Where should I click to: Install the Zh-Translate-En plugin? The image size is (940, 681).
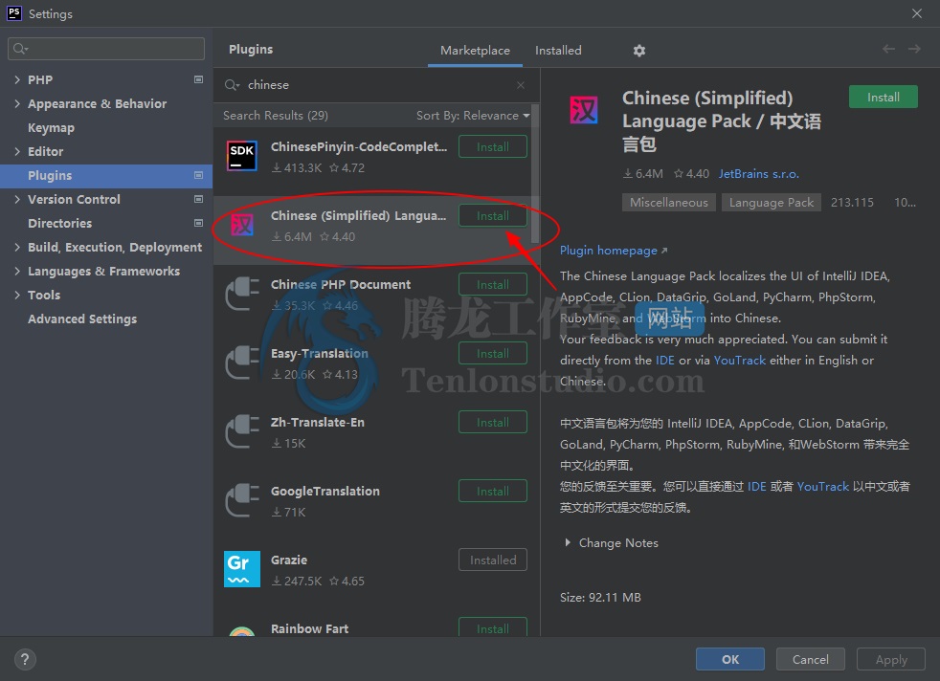[x=493, y=422]
